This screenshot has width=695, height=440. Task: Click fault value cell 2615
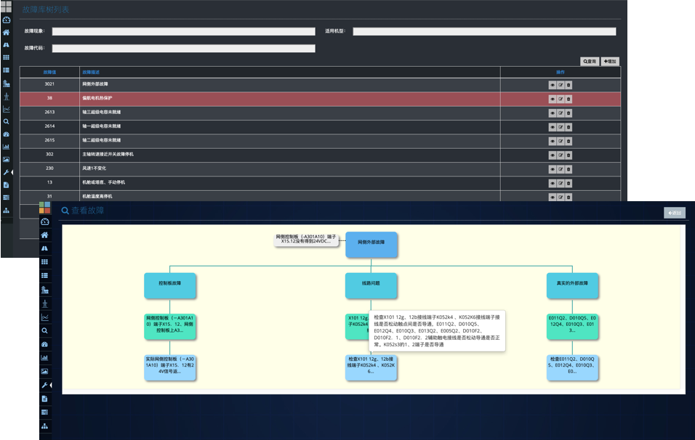[49, 140]
